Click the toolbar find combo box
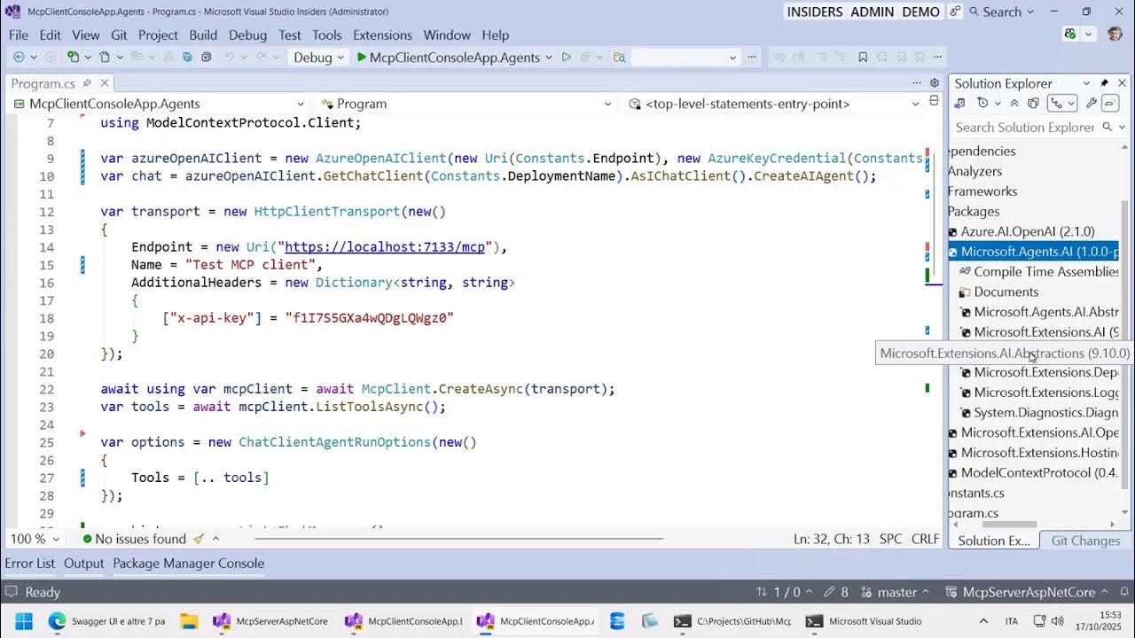This screenshot has width=1135, height=638. [685, 57]
